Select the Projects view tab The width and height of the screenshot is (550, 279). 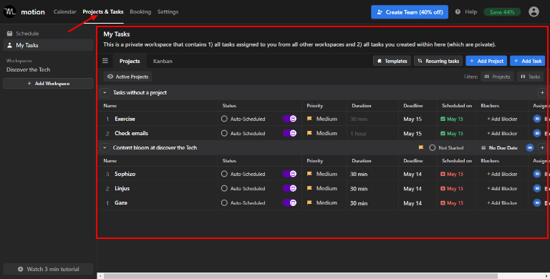pos(130,61)
